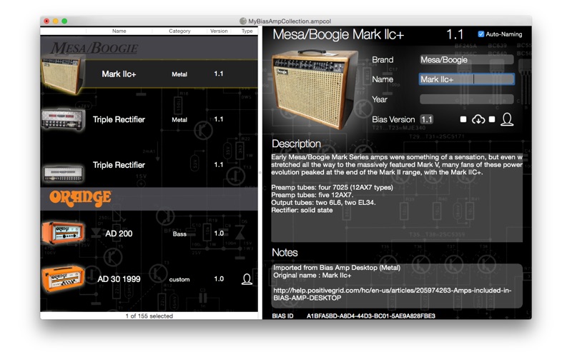Select the AD 200 amp row
Viewport: 572px width, 357px height.
click(149, 233)
